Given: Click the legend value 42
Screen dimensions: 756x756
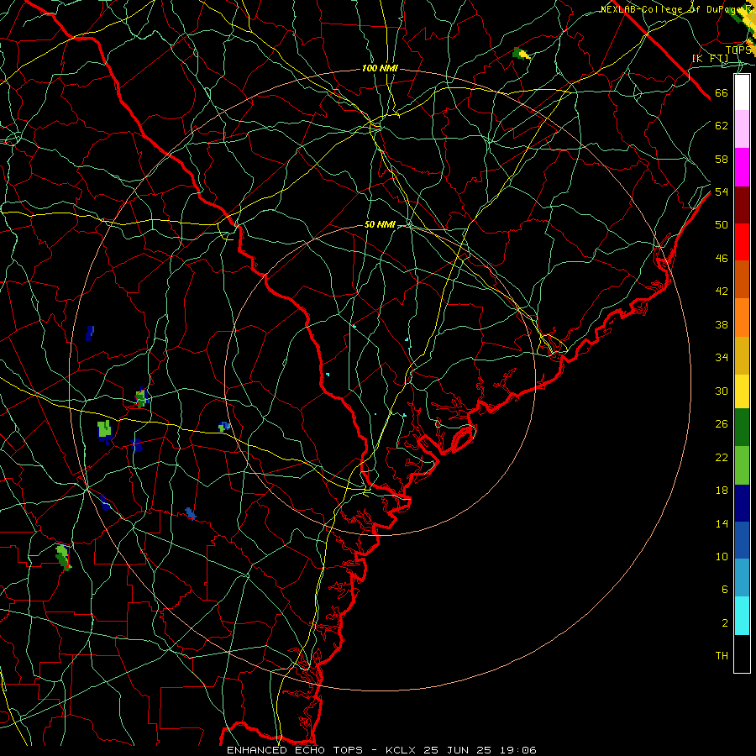Looking at the screenshot, I should [722, 291].
